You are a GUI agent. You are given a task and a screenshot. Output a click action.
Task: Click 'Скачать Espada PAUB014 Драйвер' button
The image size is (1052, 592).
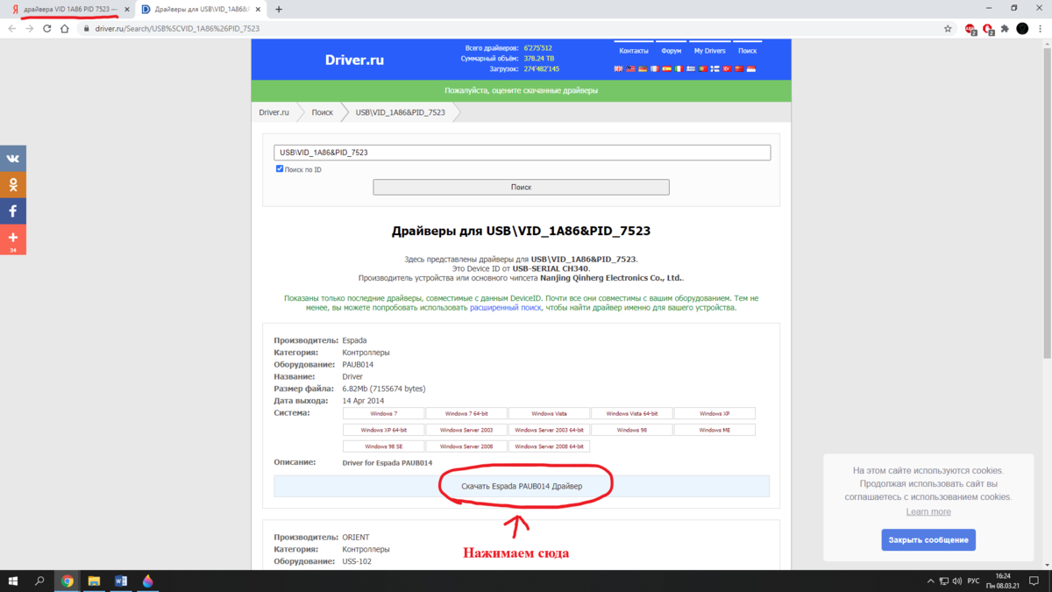tap(522, 486)
